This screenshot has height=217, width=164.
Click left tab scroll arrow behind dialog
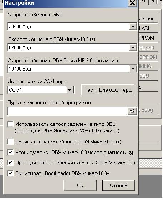pos(153,2)
